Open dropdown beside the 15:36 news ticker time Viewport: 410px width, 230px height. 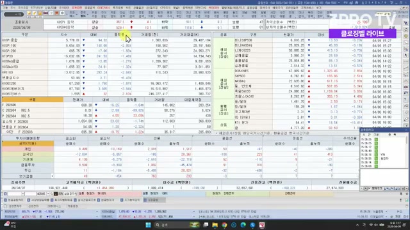(386, 211)
